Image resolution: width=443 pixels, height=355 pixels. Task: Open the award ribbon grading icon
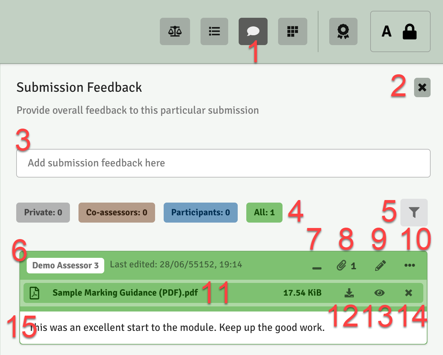coord(343,31)
